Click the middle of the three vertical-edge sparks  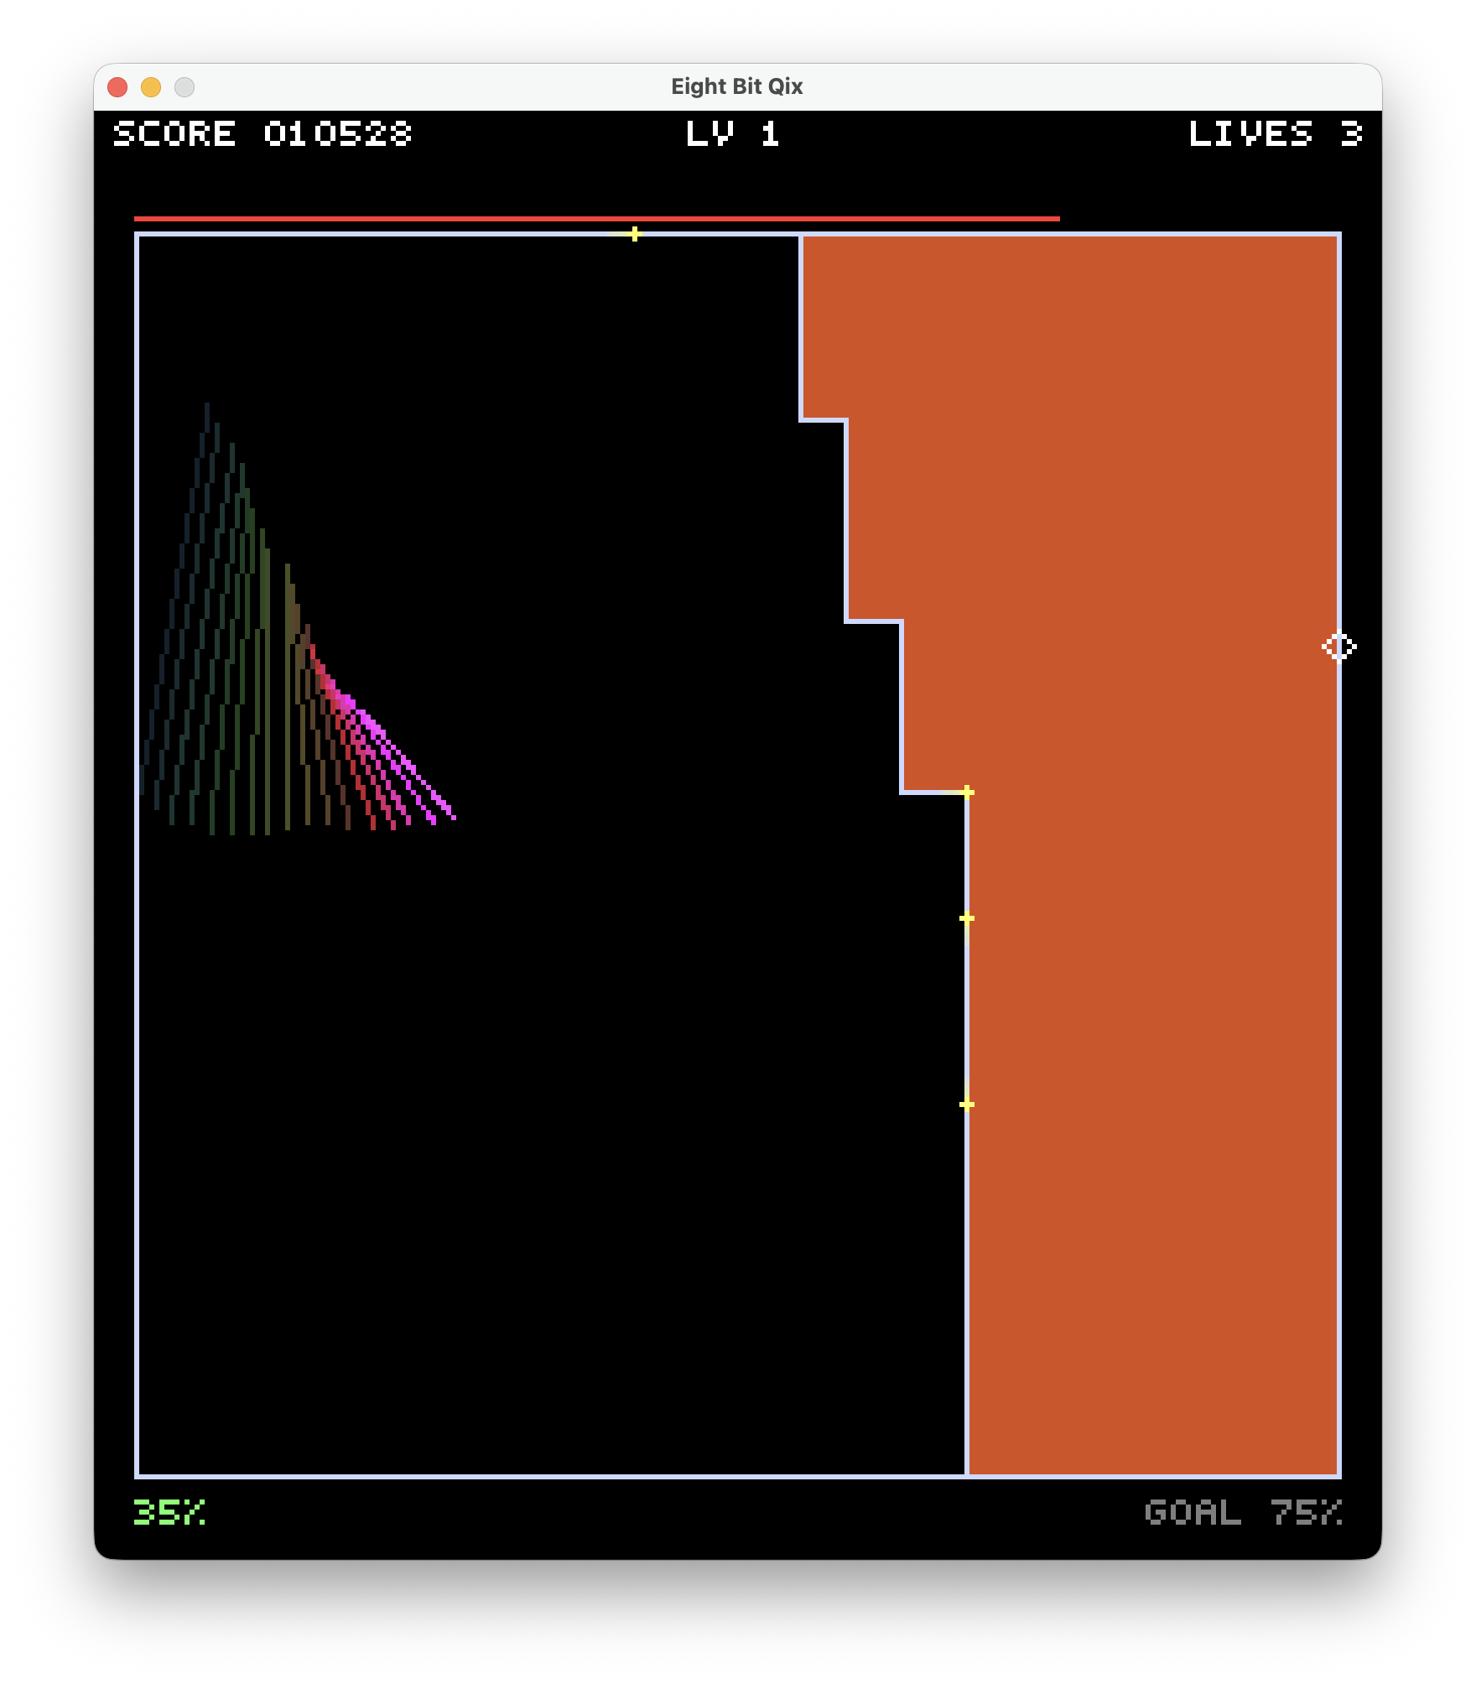coord(967,918)
